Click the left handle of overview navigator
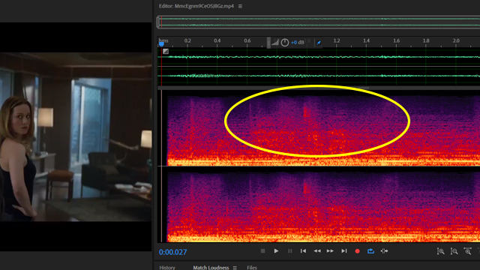 pyautogui.click(x=158, y=22)
